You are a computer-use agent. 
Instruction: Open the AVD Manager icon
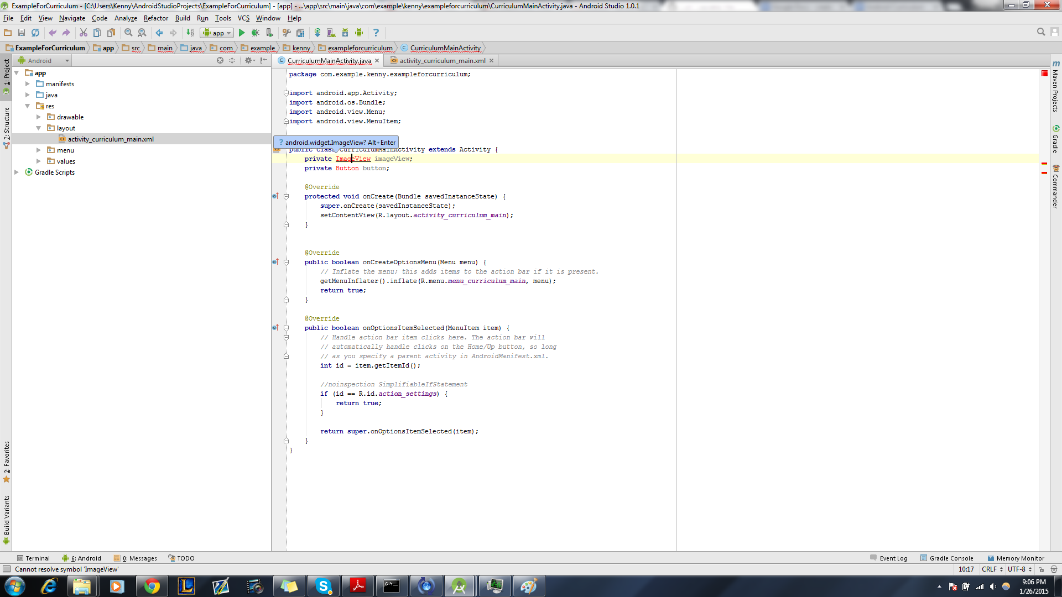pyautogui.click(x=331, y=33)
